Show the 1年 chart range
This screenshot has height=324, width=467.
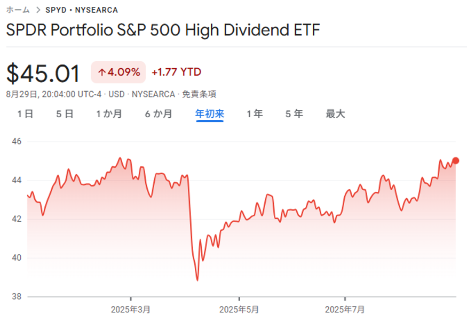(x=255, y=114)
